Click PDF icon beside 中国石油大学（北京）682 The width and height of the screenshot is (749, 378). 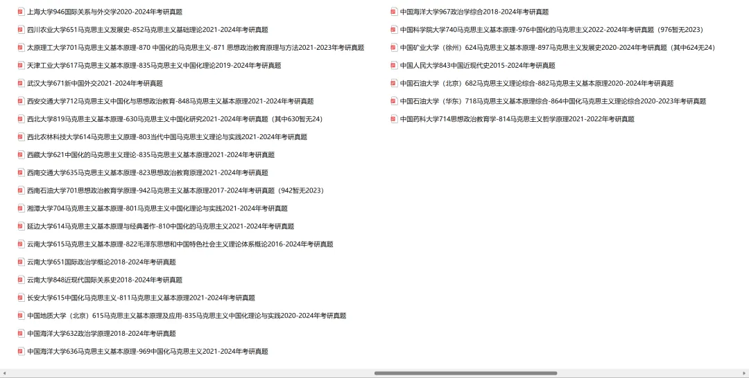pos(394,83)
